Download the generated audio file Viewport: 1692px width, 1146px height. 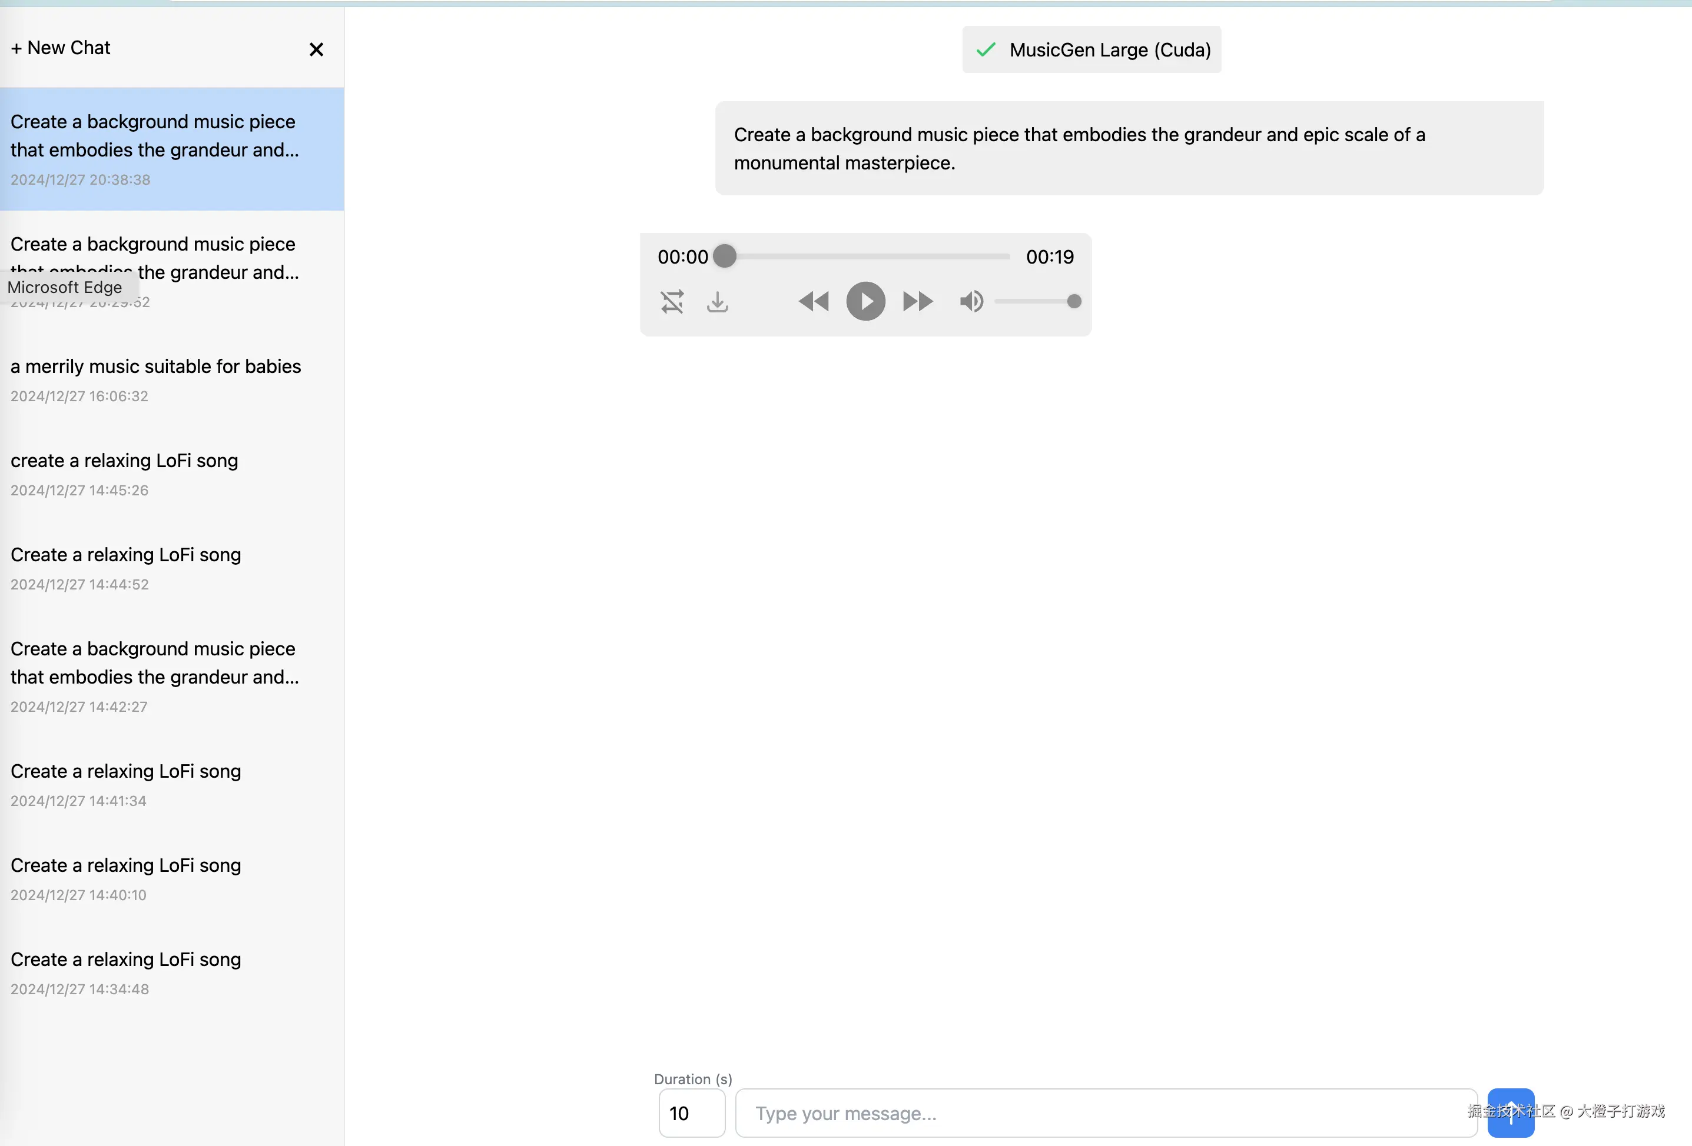pos(717,301)
